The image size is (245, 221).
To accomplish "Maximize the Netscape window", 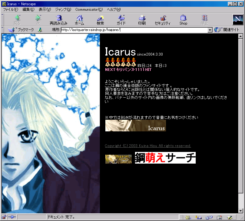I will (x=235, y=4).
